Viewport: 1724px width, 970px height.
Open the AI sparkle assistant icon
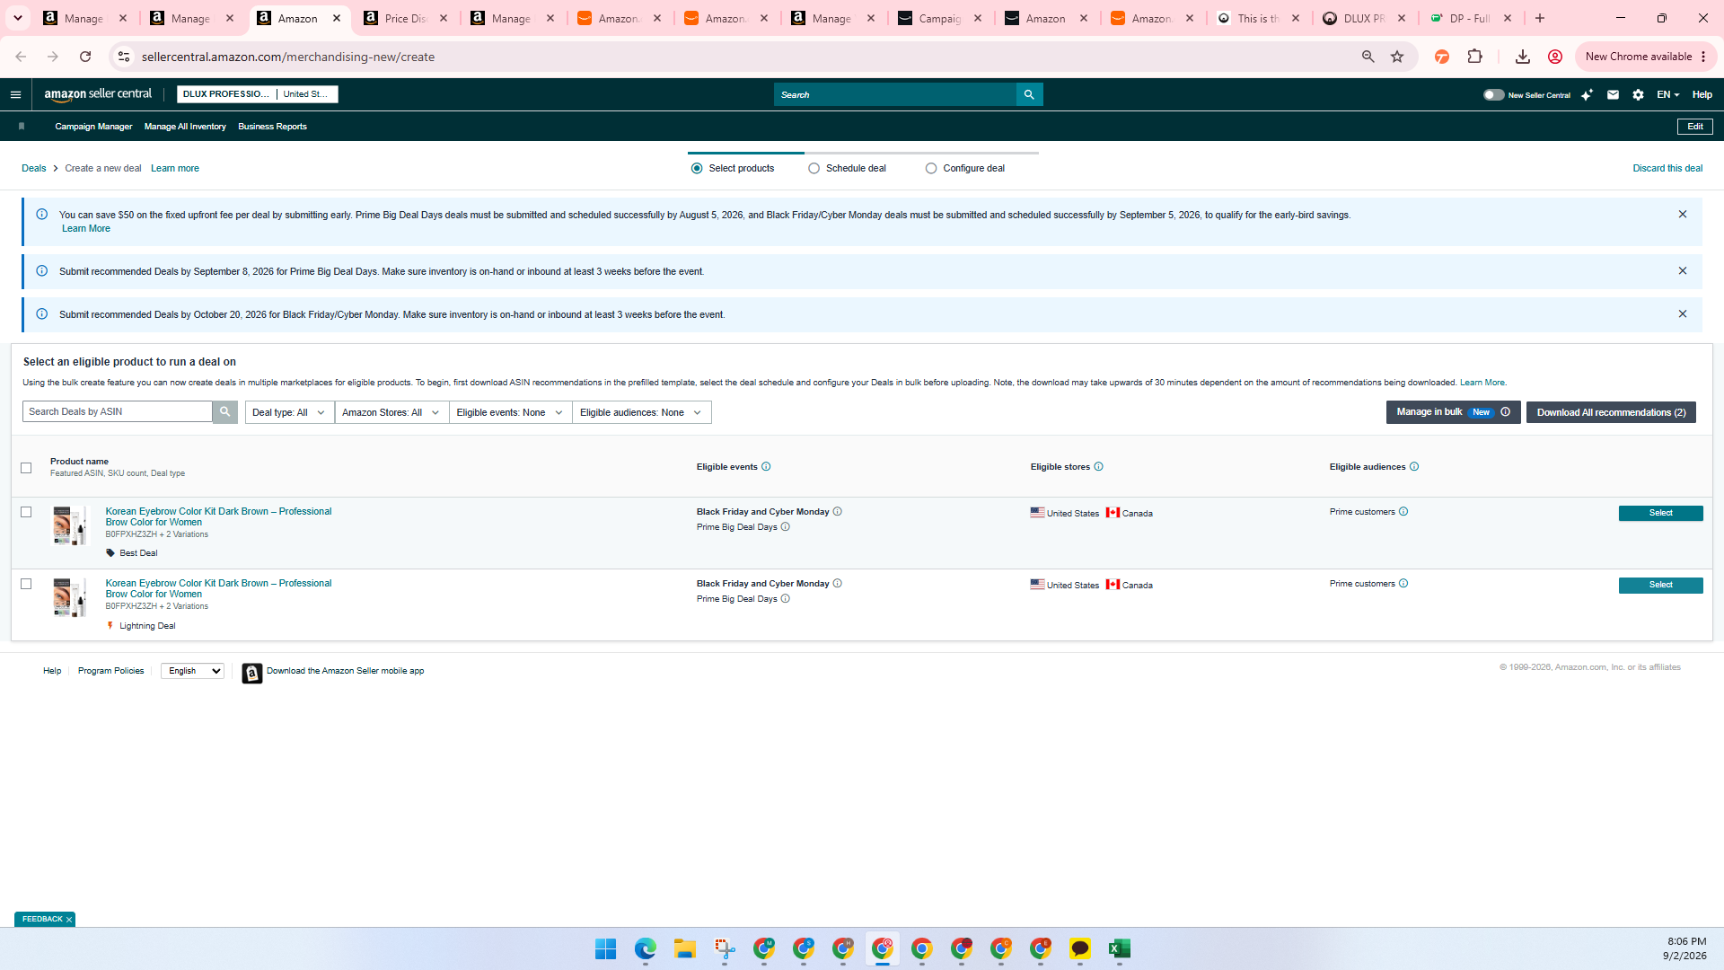1587,94
